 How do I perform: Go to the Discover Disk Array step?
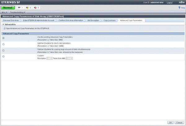[11, 20]
